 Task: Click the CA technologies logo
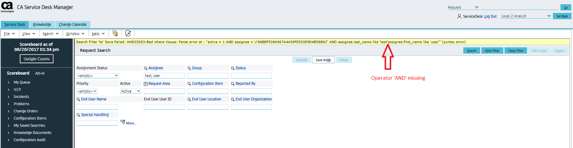[7, 7]
